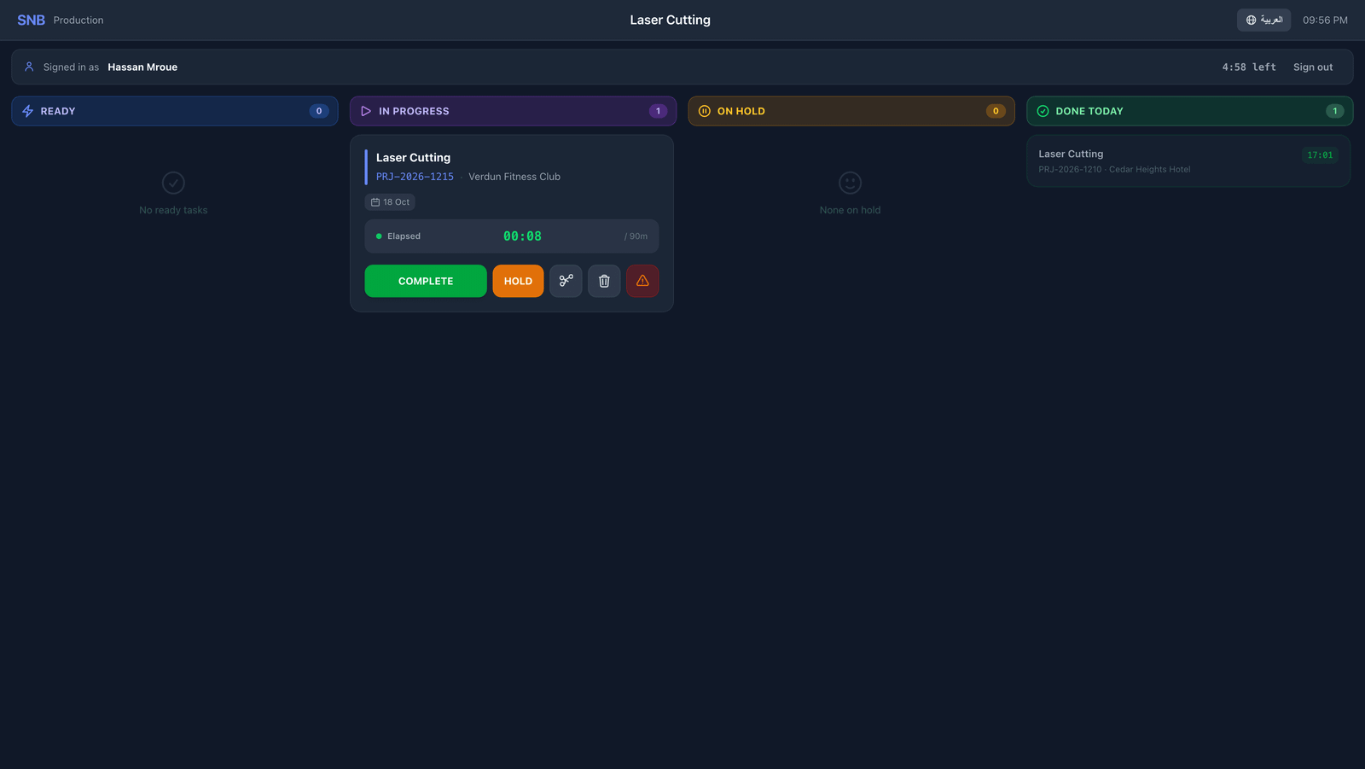Click the 'None on hold' message

coord(851,210)
